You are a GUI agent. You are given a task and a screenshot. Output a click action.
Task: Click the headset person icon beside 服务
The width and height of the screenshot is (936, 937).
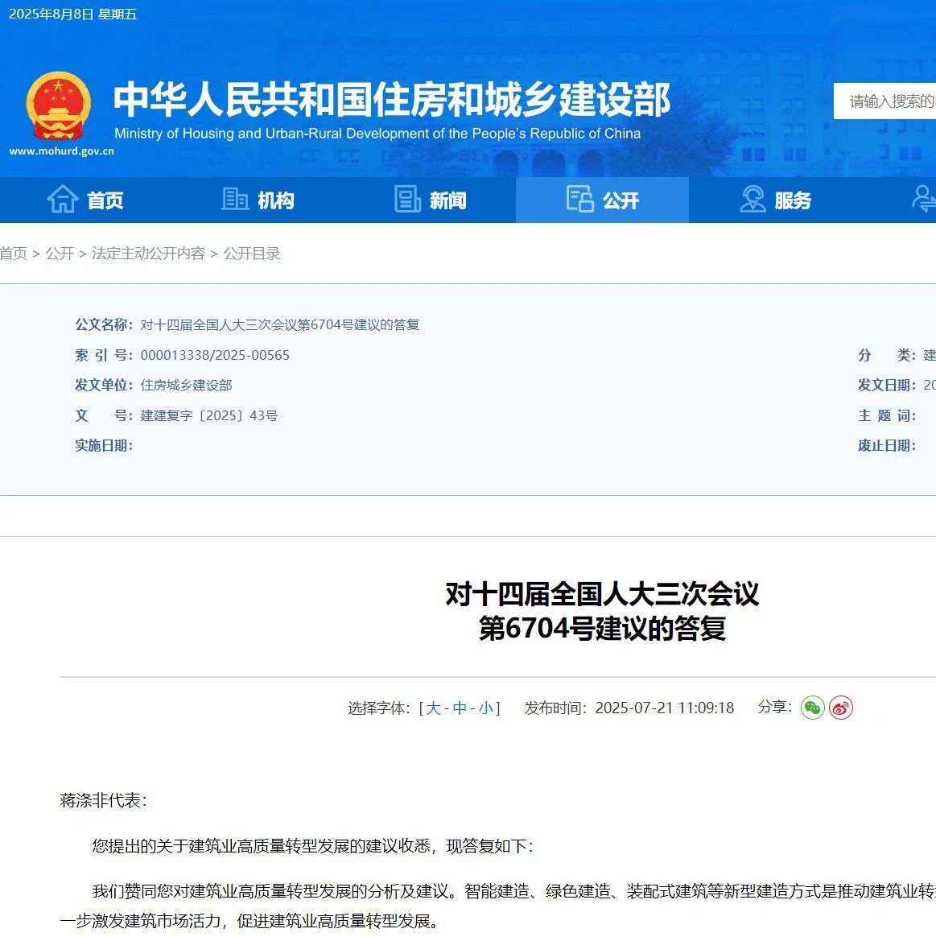[x=752, y=199]
